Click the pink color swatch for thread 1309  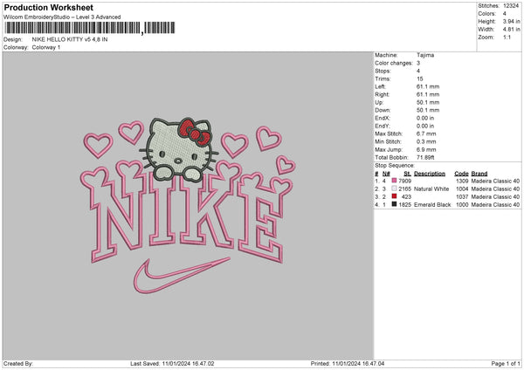395,181
